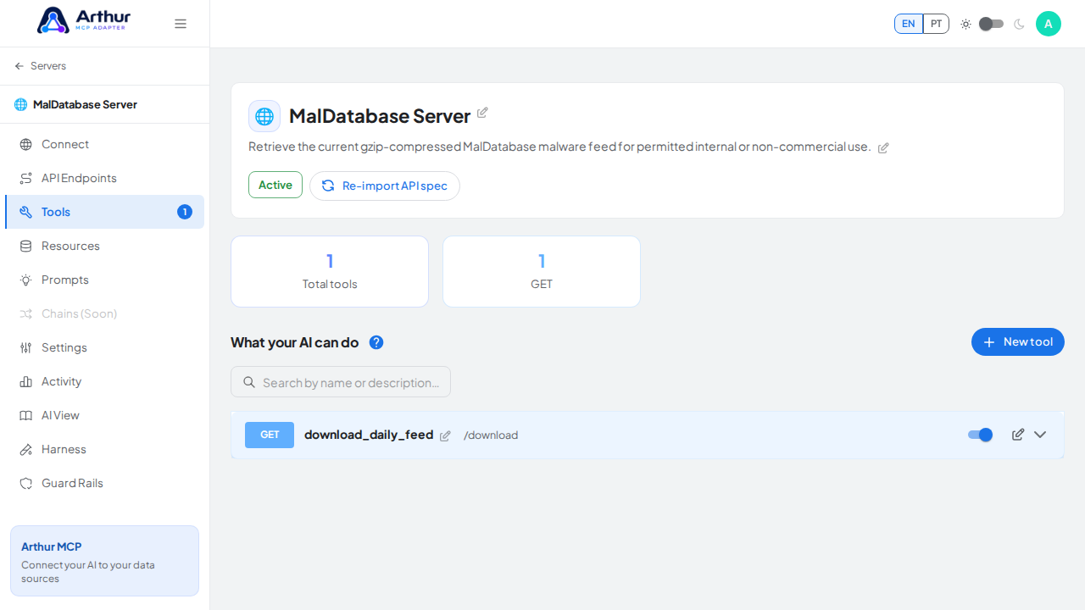Expand the download_daily_feed row
The height and width of the screenshot is (610, 1085).
click(1040, 435)
